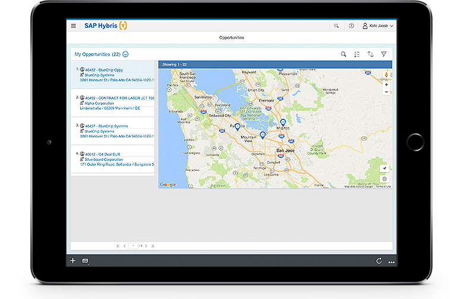Click the Palo Alto map pin

click(237, 127)
